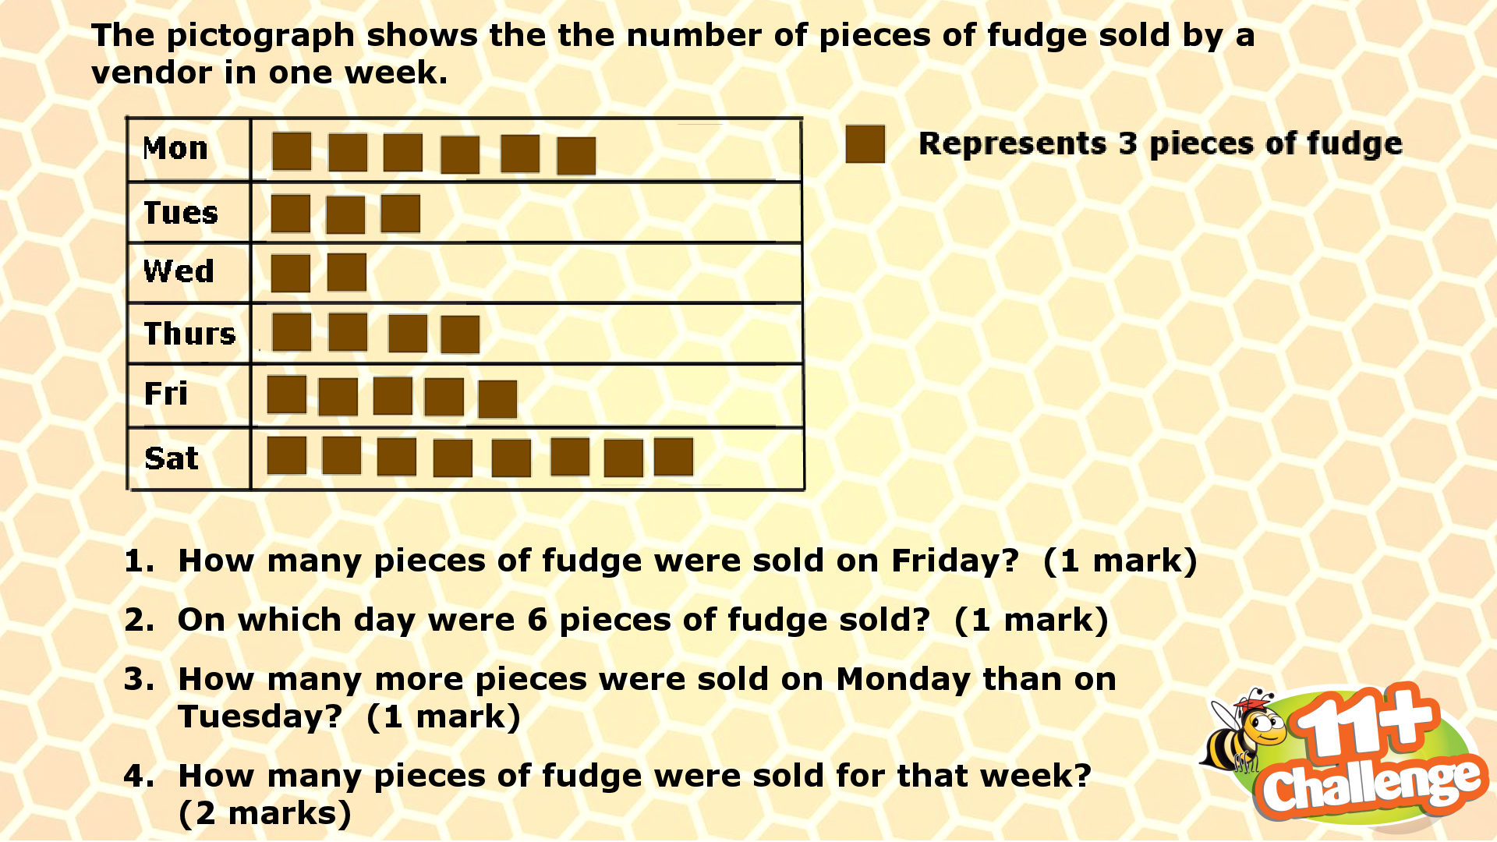Select the Tues row label

[181, 213]
